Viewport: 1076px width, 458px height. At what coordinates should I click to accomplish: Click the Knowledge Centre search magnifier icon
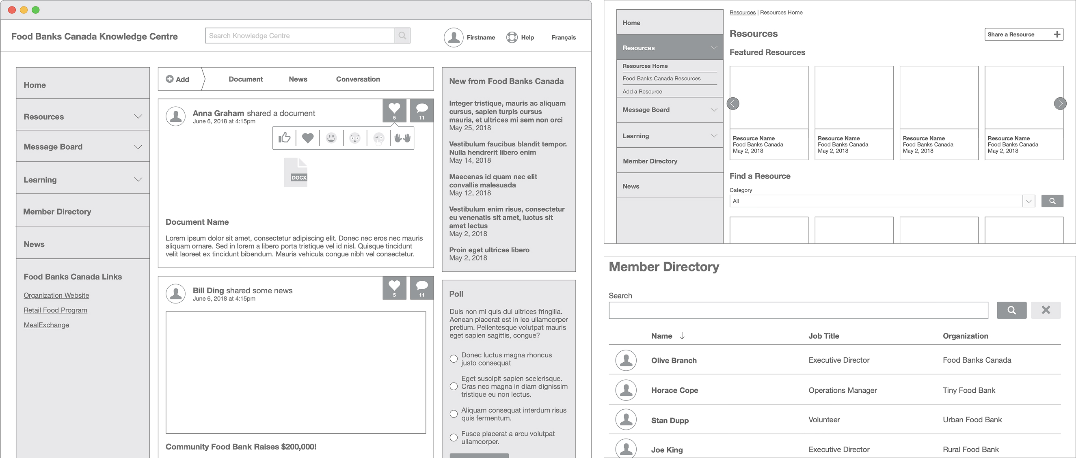(402, 36)
